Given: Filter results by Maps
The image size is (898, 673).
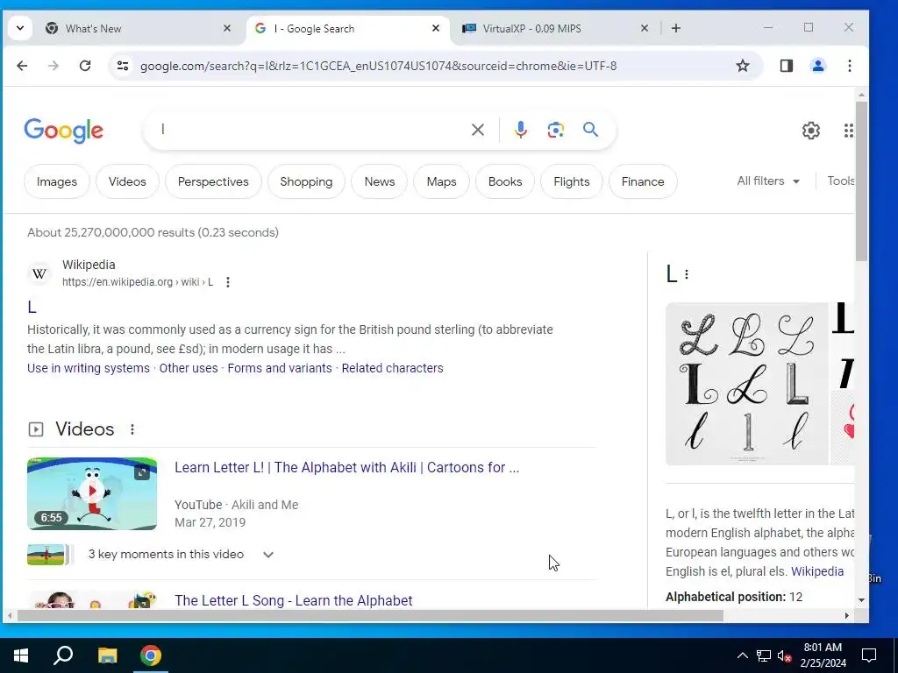Looking at the screenshot, I should tap(441, 181).
